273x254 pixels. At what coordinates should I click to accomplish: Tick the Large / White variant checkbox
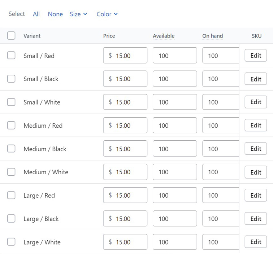[x=11, y=242]
